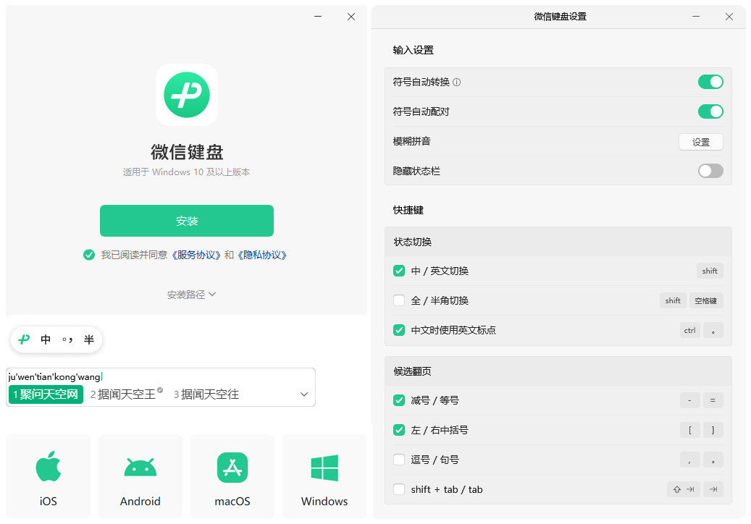Click the 设置 button for 模糊拼音
The image size is (751, 524).
701,142
